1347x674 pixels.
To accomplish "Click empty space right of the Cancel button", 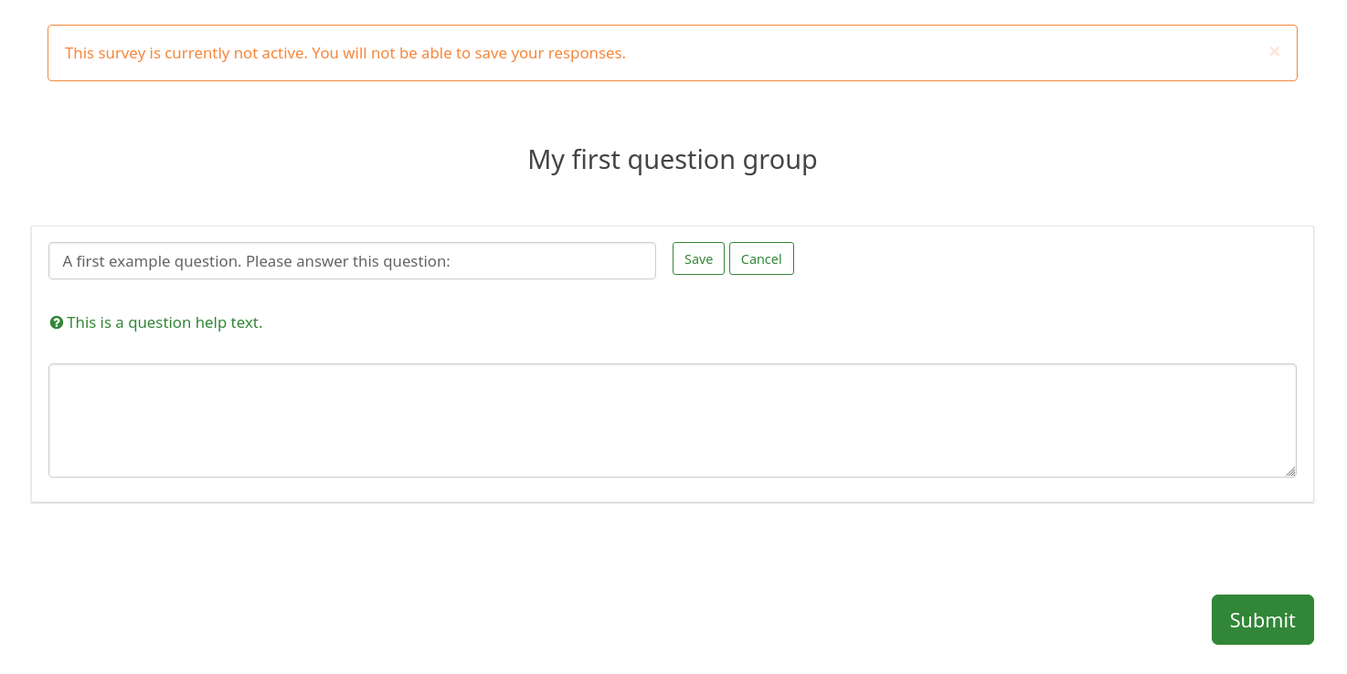I will click(1005, 259).
